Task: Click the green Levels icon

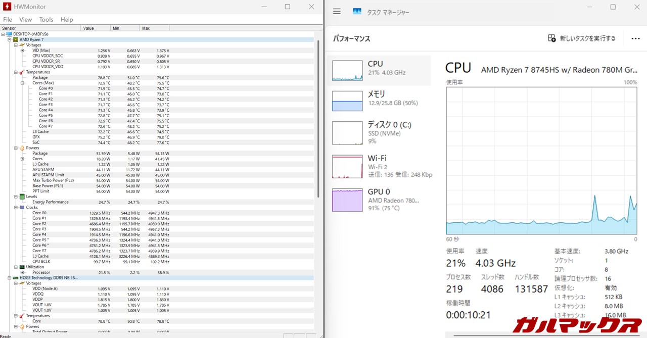Action: pos(22,197)
